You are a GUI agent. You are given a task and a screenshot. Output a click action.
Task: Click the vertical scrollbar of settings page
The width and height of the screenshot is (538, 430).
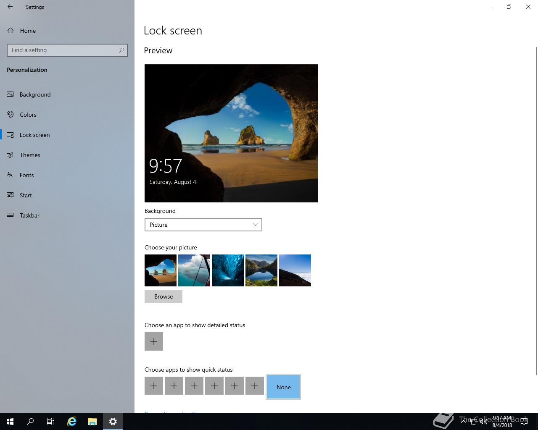click(x=536, y=211)
